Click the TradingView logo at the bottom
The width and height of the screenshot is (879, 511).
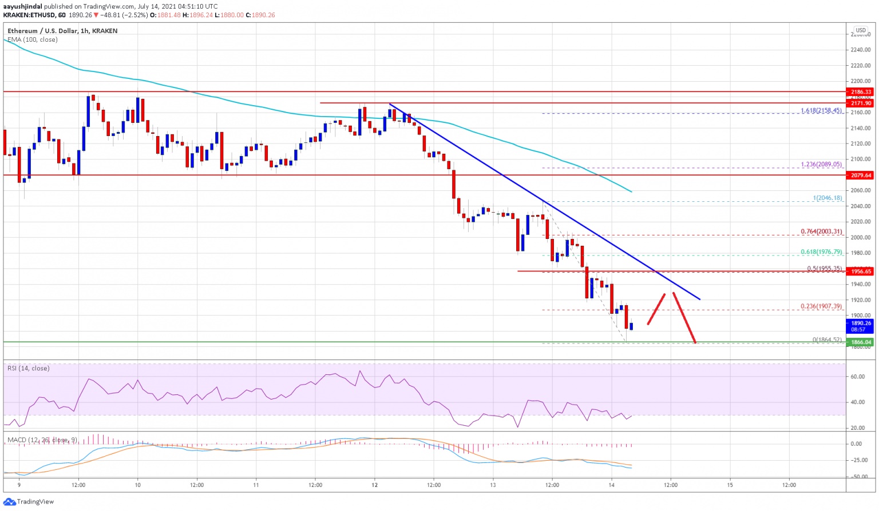(29, 502)
